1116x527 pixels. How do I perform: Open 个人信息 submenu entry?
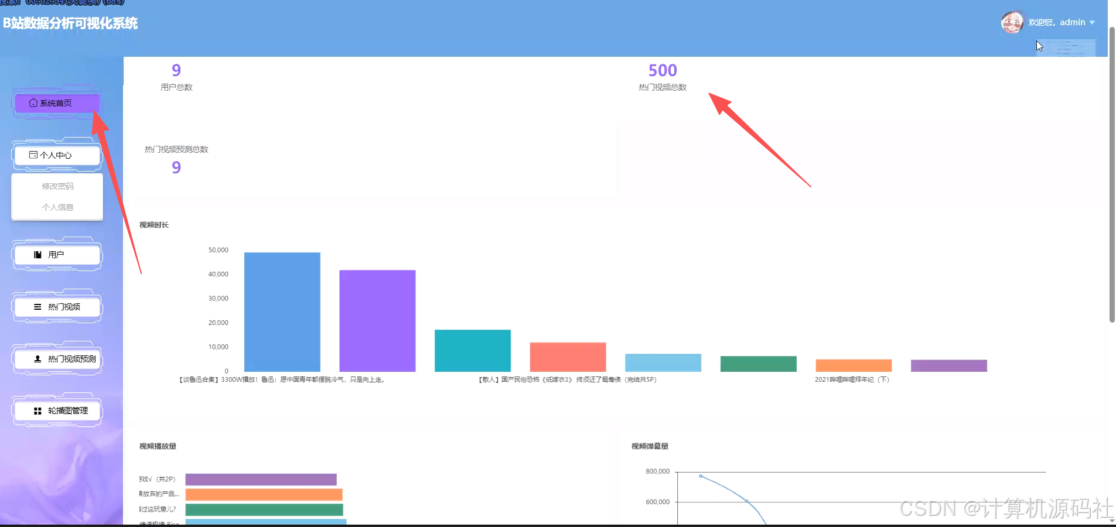pyautogui.click(x=57, y=207)
